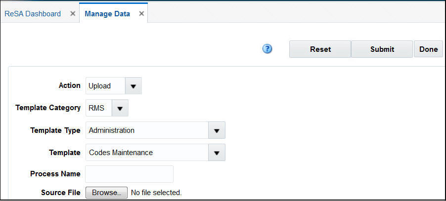Screen dimensions: 446x201
Task: Click the Source File label
Action: [x=60, y=193]
